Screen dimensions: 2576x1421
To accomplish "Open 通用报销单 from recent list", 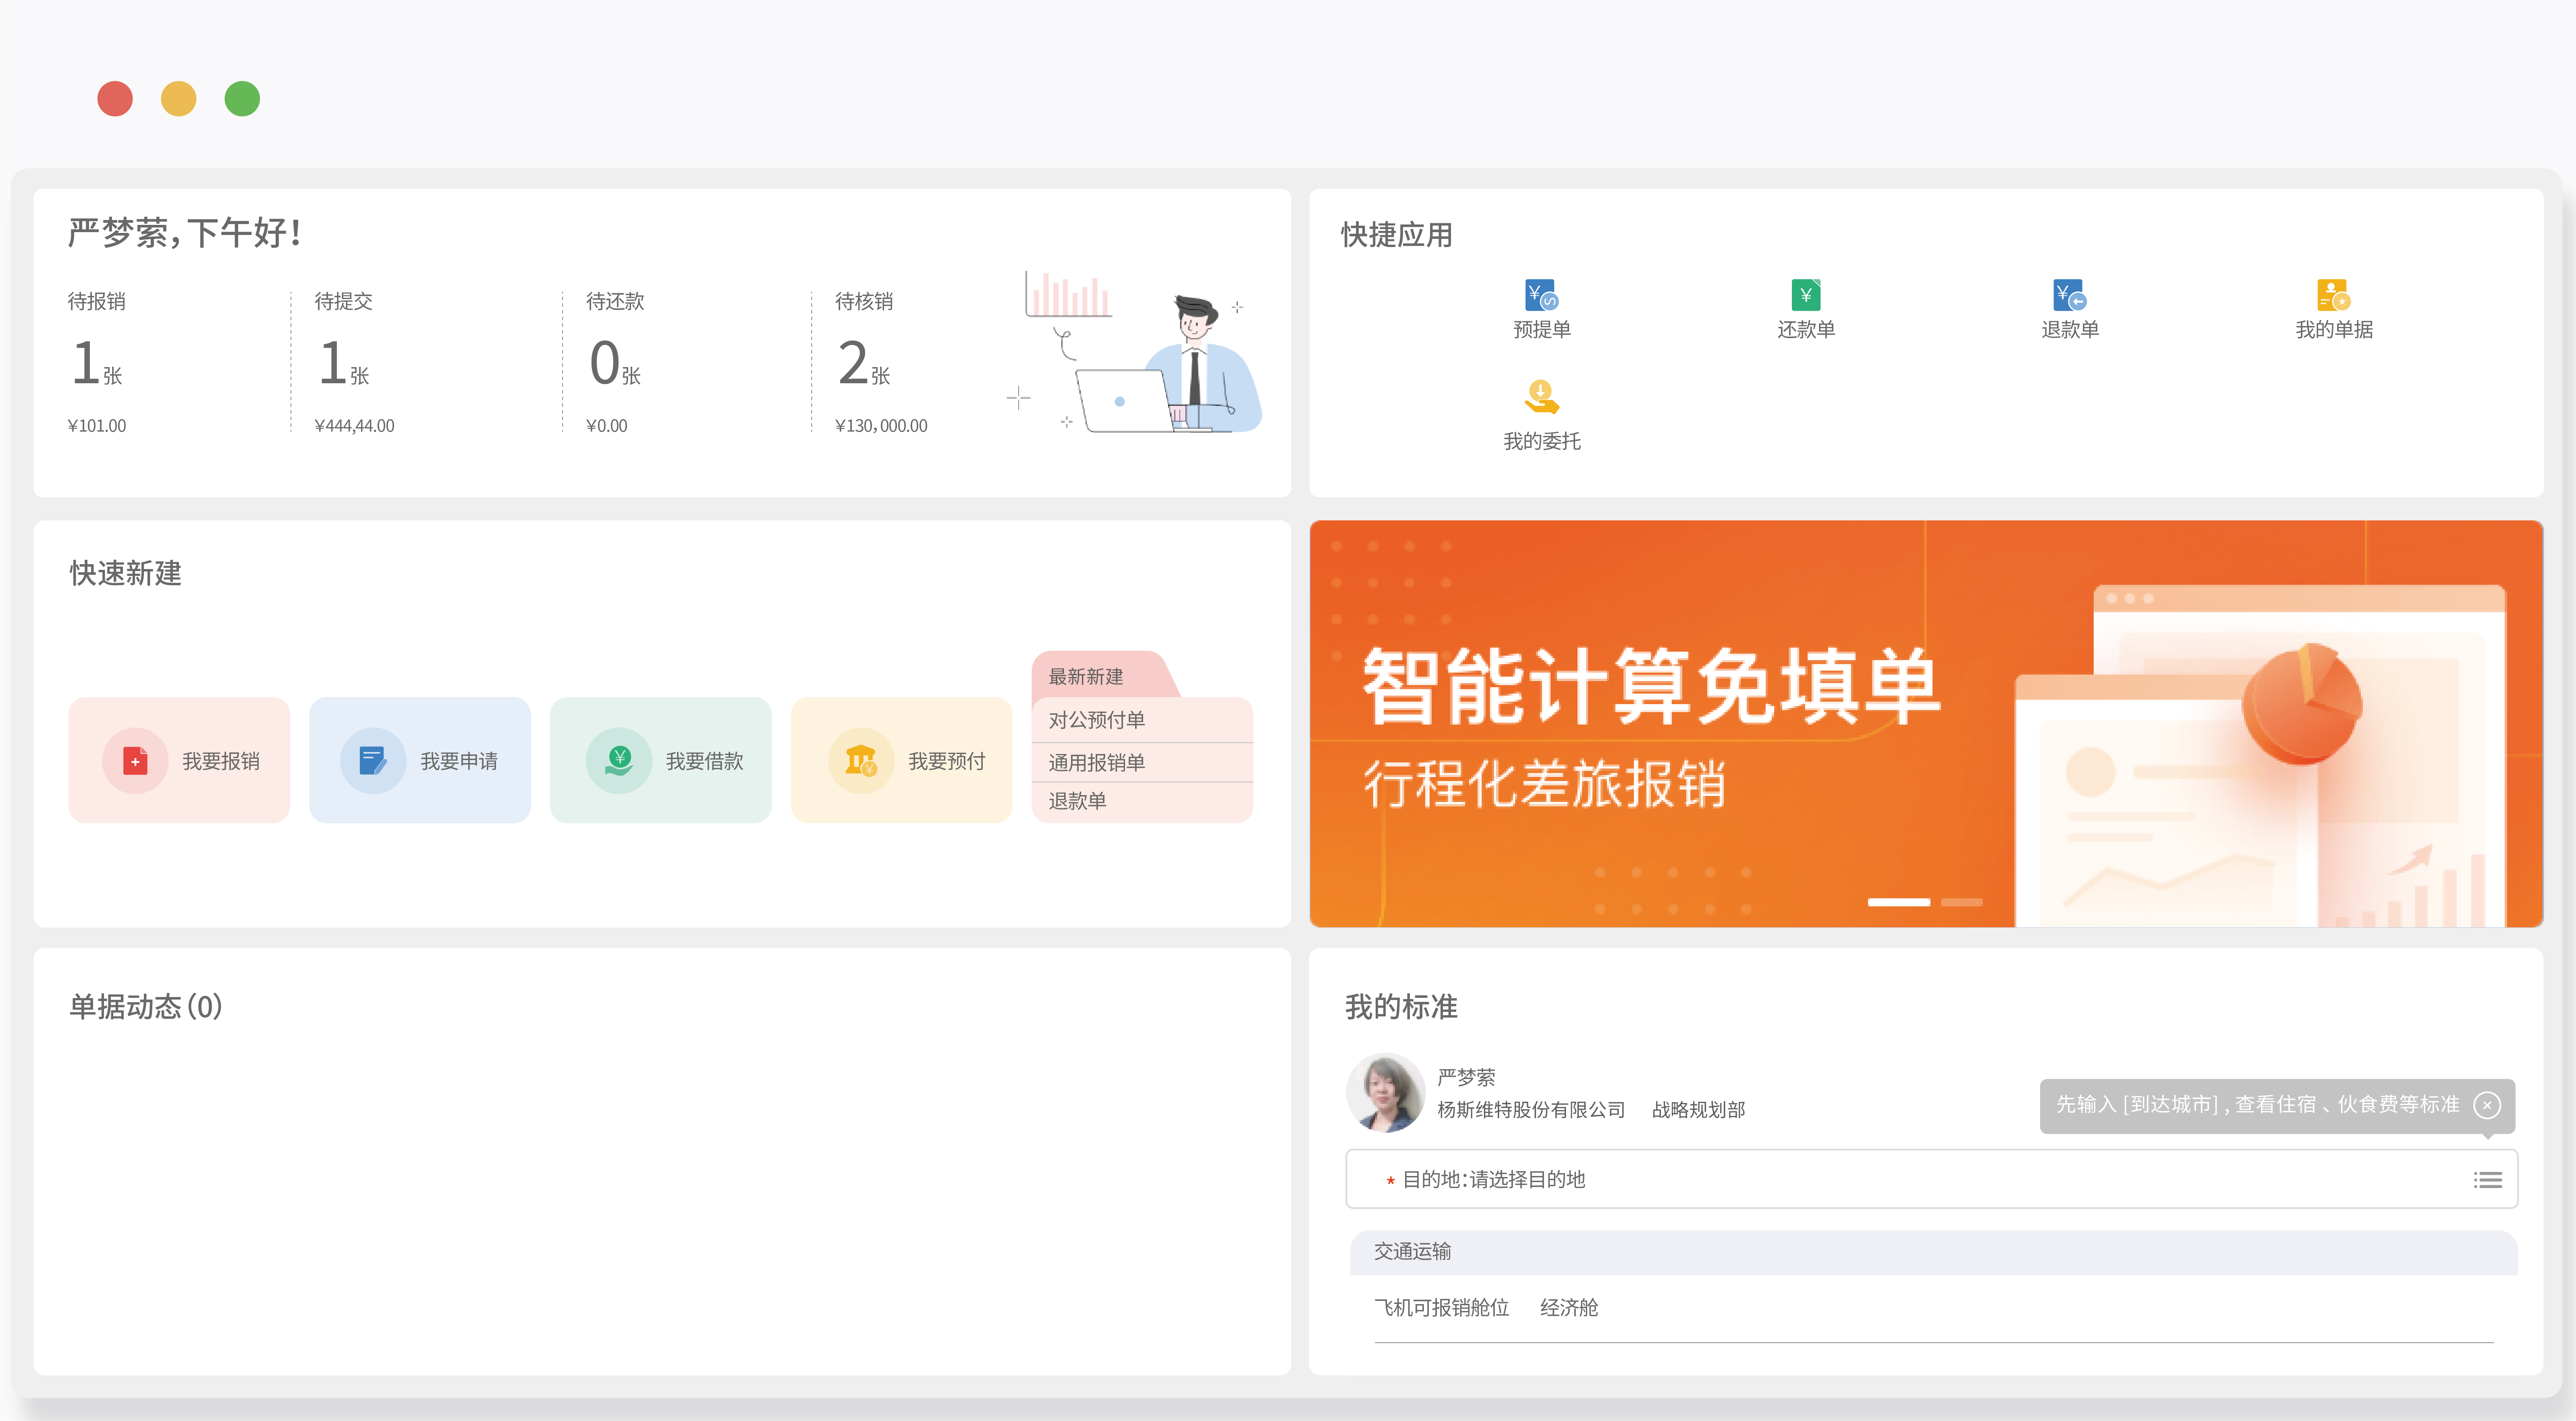I will (1096, 763).
